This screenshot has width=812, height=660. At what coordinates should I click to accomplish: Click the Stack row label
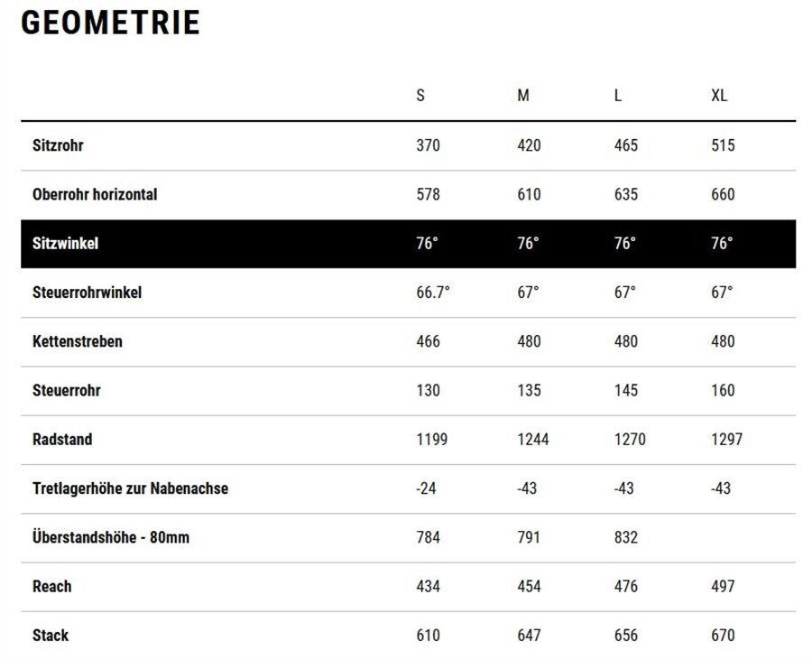click(51, 635)
